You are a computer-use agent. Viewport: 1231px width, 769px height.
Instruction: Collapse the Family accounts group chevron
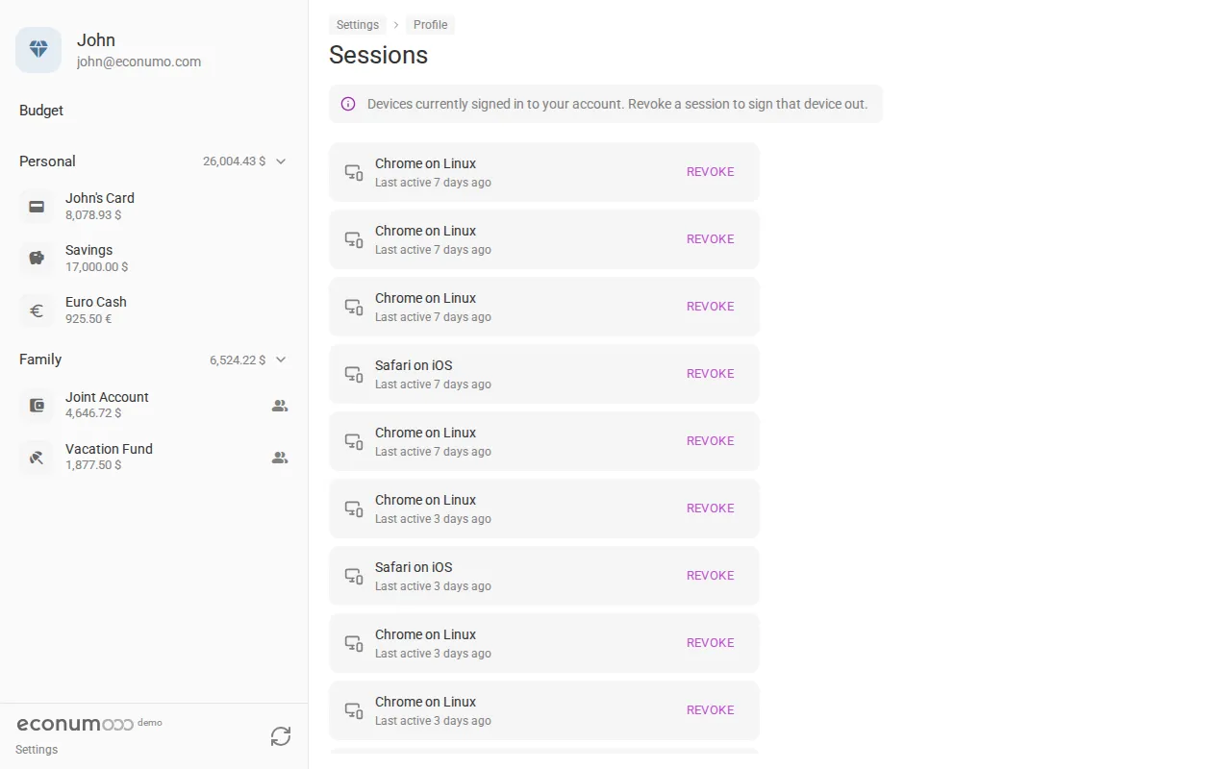tap(281, 360)
